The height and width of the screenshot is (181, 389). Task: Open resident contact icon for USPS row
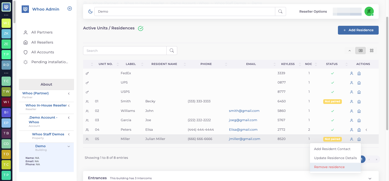(351, 92)
